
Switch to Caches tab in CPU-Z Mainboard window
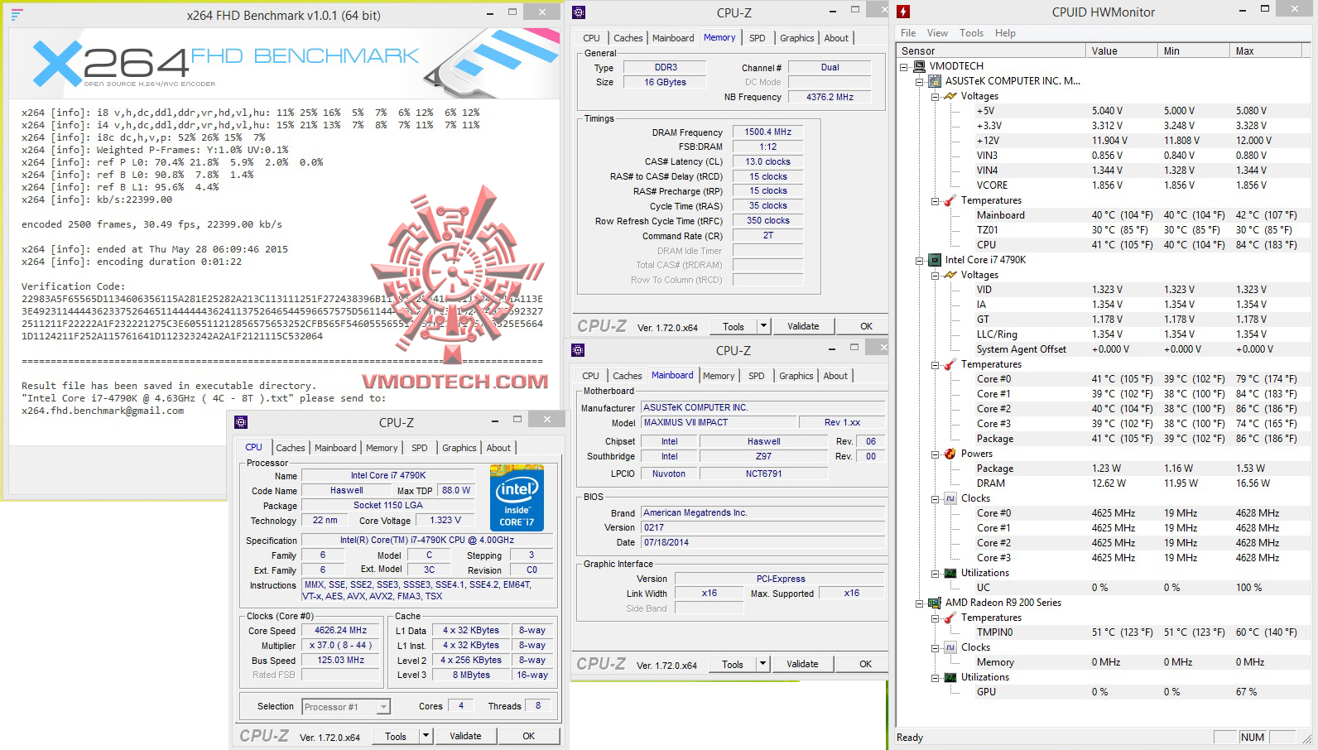tap(627, 376)
